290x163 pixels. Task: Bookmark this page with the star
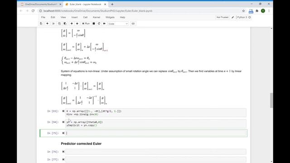point(243,11)
